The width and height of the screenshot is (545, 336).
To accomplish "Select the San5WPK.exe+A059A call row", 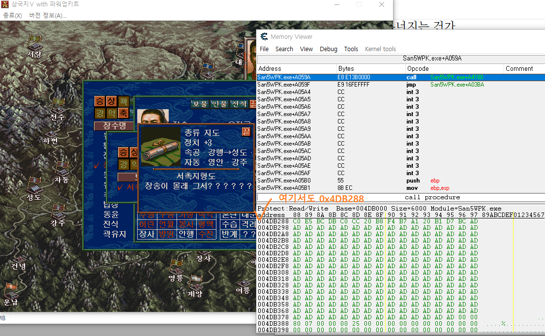I will [x=401, y=77].
